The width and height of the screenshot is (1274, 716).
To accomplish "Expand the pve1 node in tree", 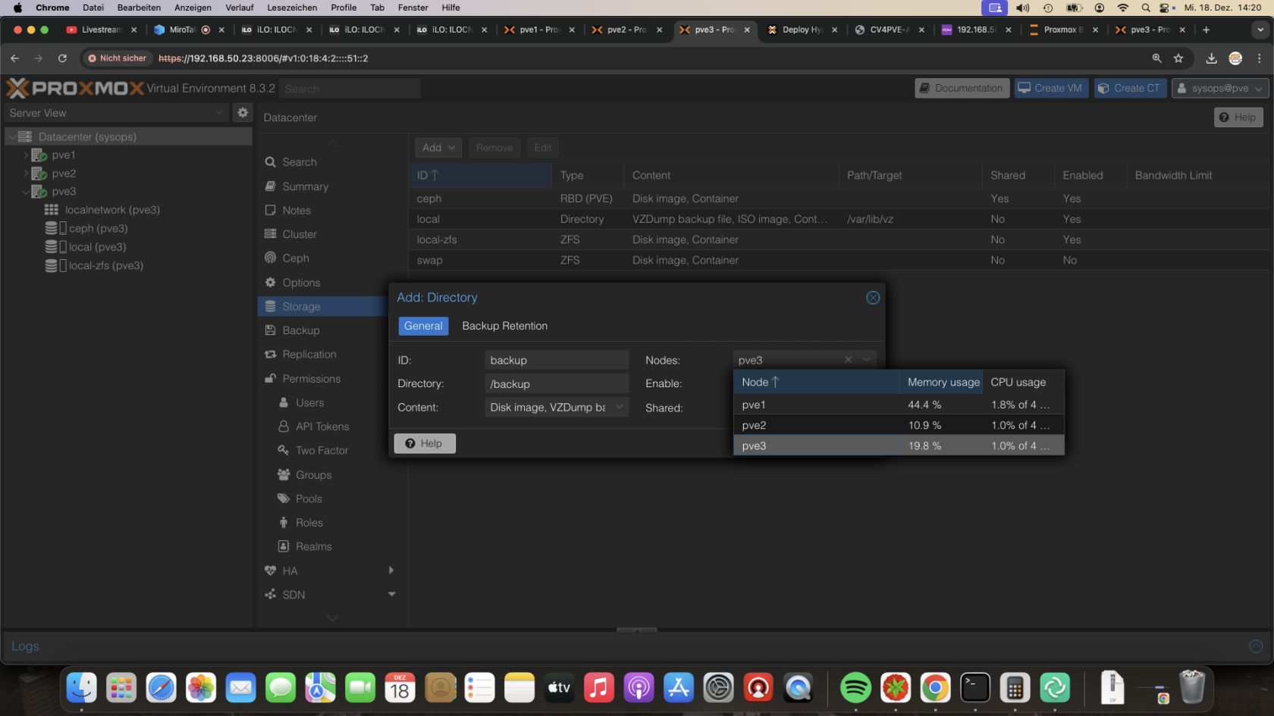I will [x=25, y=155].
